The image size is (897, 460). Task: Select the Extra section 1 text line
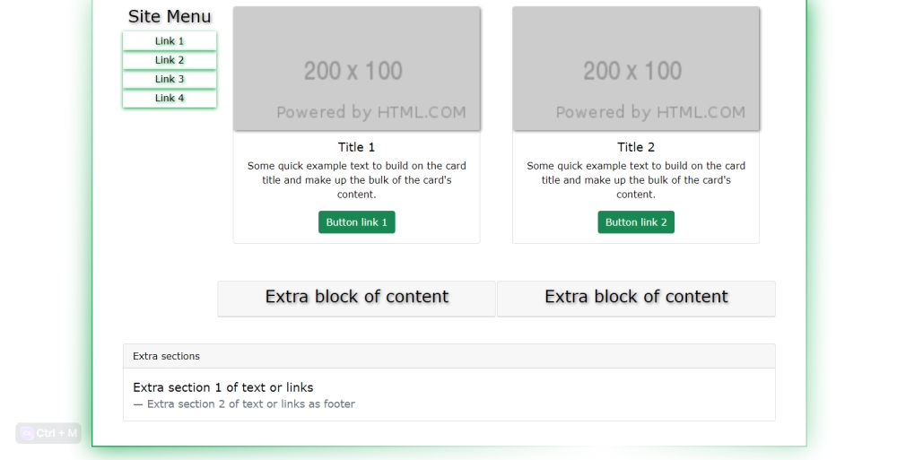pos(223,387)
